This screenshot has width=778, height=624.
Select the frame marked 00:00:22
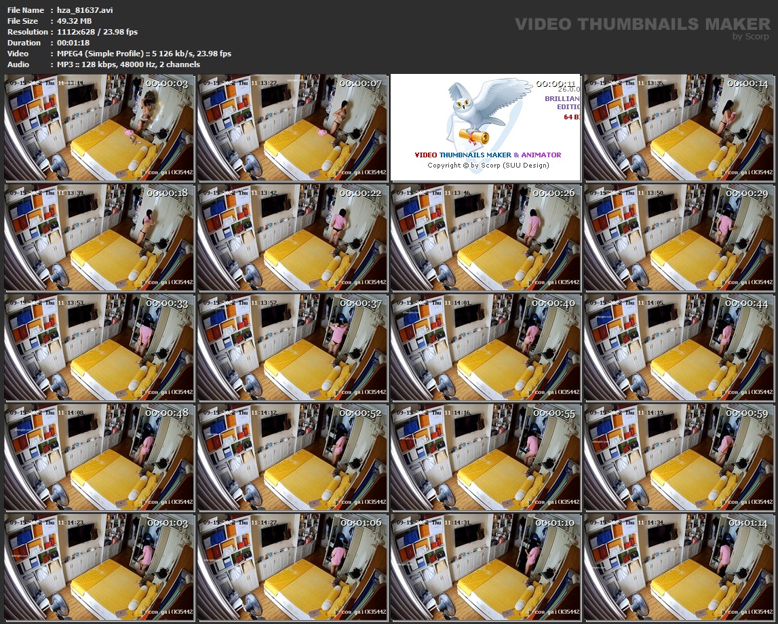click(x=292, y=237)
